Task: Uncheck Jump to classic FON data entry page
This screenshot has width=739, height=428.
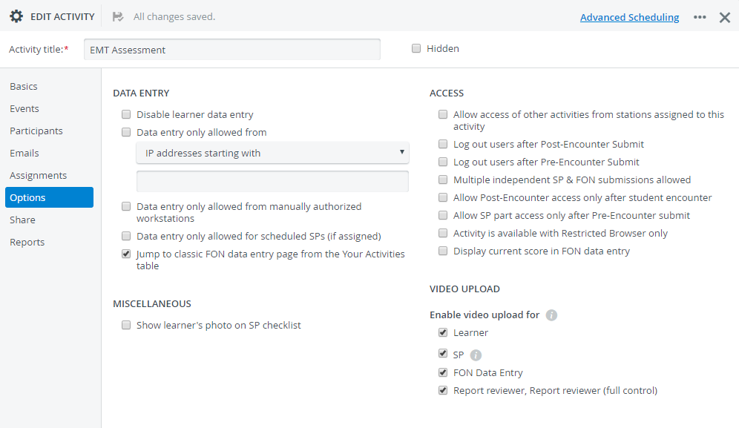Action: [x=126, y=254]
